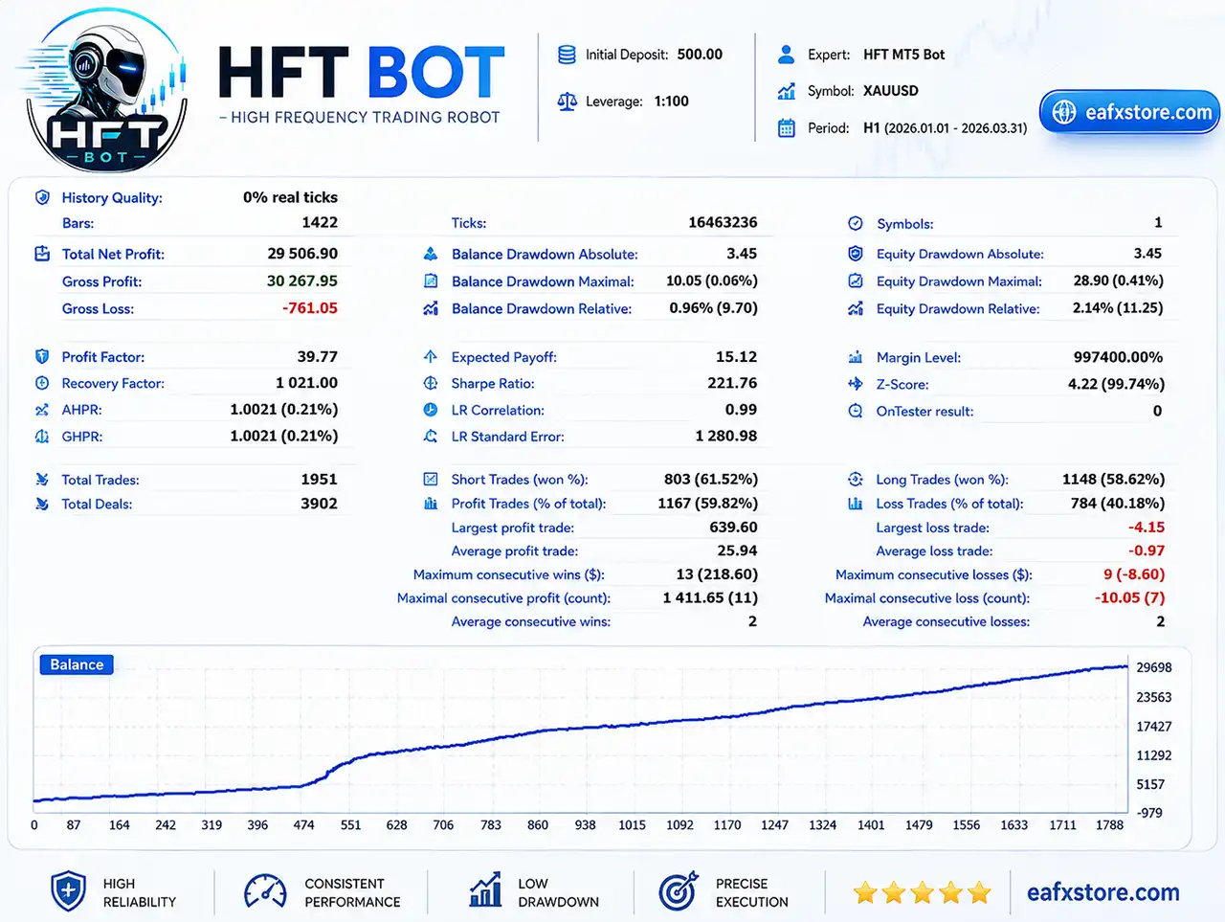Click the Gross Loss value -761.05
The height and width of the screenshot is (922, 1225).
click(x=310, y=308)
